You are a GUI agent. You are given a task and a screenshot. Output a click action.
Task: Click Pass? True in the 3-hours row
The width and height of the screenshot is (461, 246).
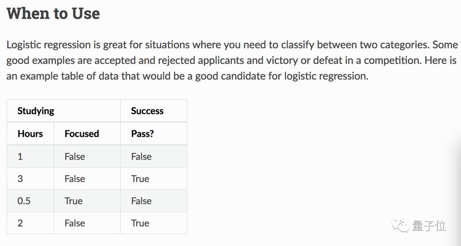(x=140, y=179)
